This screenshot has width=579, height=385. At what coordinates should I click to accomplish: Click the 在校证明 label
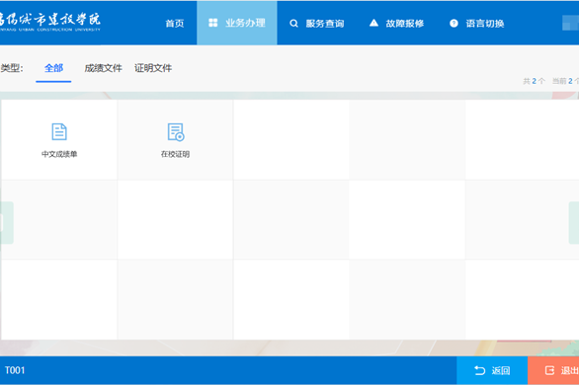point(176,154)
